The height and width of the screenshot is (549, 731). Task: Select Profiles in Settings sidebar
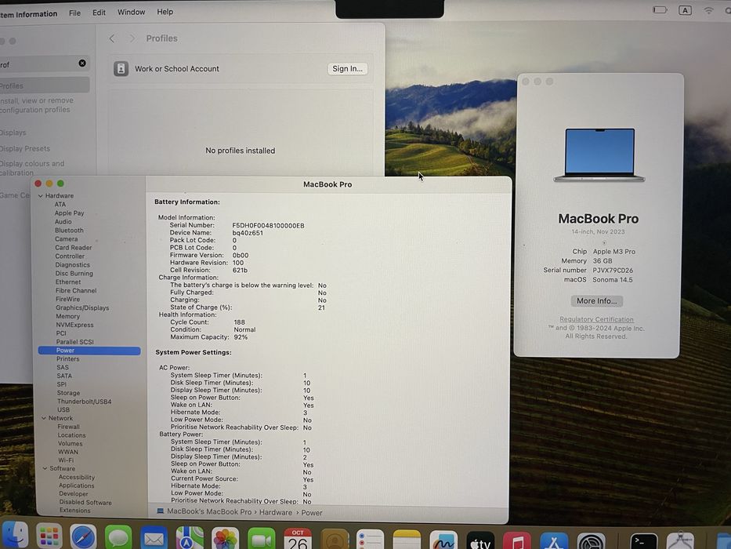point(45,85)
